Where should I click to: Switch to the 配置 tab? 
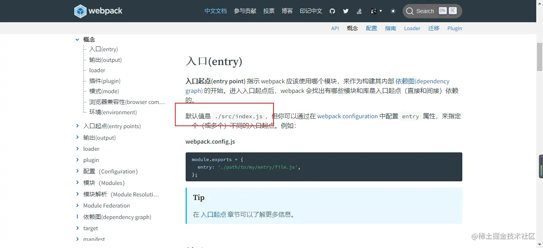tap(371, 28)
